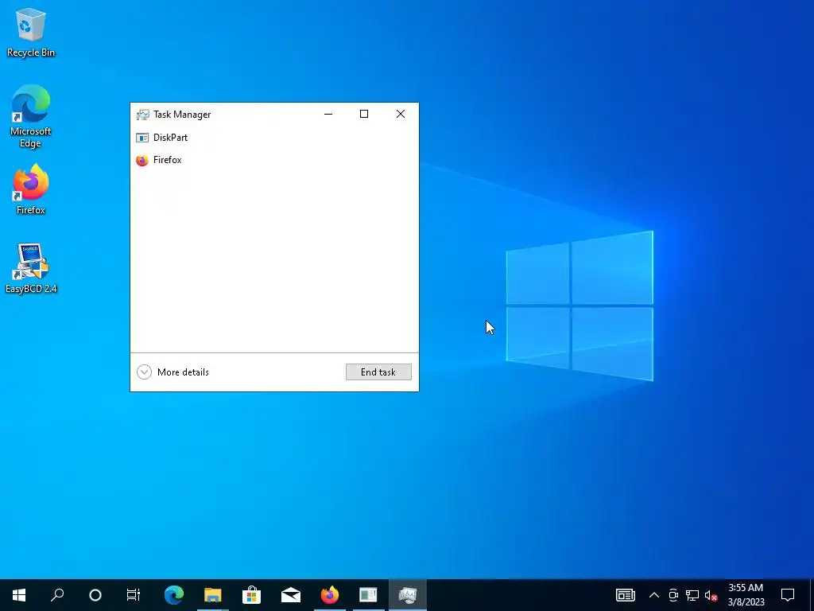Viewport: 814px width, 611px height.
Task: Open Microsoft Store from the taskbar
Action: [x=252, y=595]
